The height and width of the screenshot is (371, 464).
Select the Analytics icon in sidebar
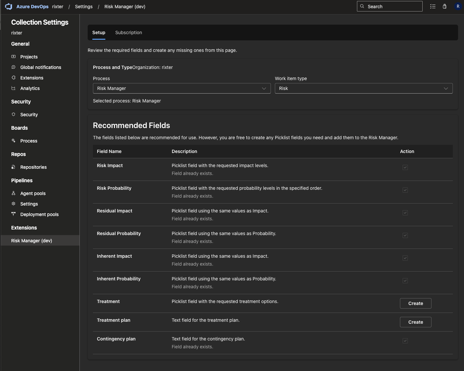coord(13,88)
